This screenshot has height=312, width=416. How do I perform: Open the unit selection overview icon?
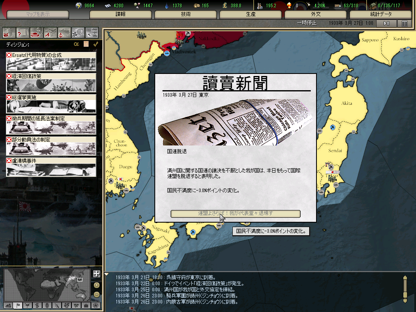tap(92, 33)
